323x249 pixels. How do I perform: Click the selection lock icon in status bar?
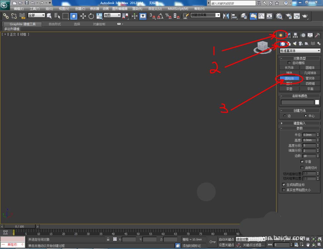[x=108, y=239]
